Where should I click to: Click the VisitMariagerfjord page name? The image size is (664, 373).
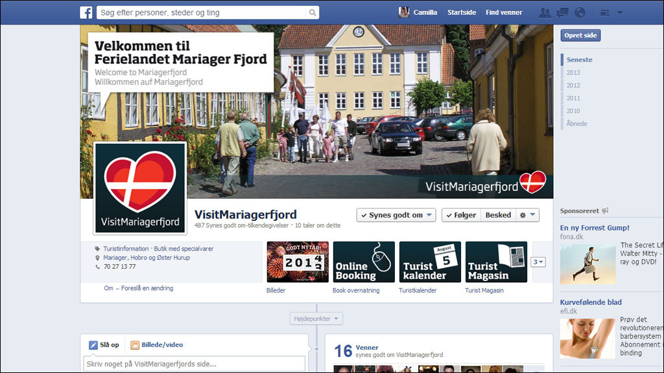246,214
